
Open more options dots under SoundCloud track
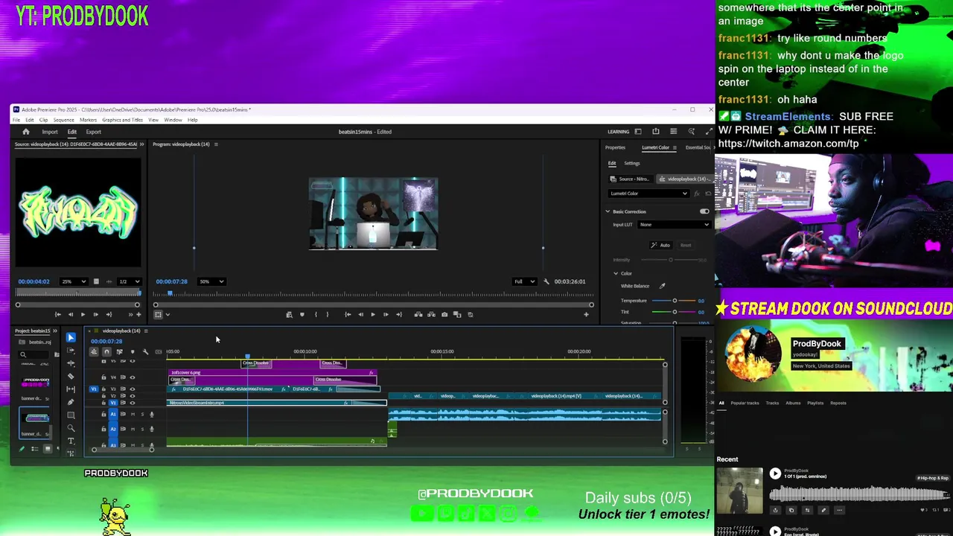(840, 510)
